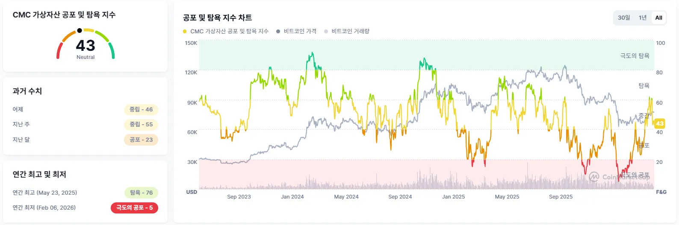This screenshot has height=225, width=679.
Task: Click the 탐욕 - 76 yearly high badge
Action: coord(141,193)
